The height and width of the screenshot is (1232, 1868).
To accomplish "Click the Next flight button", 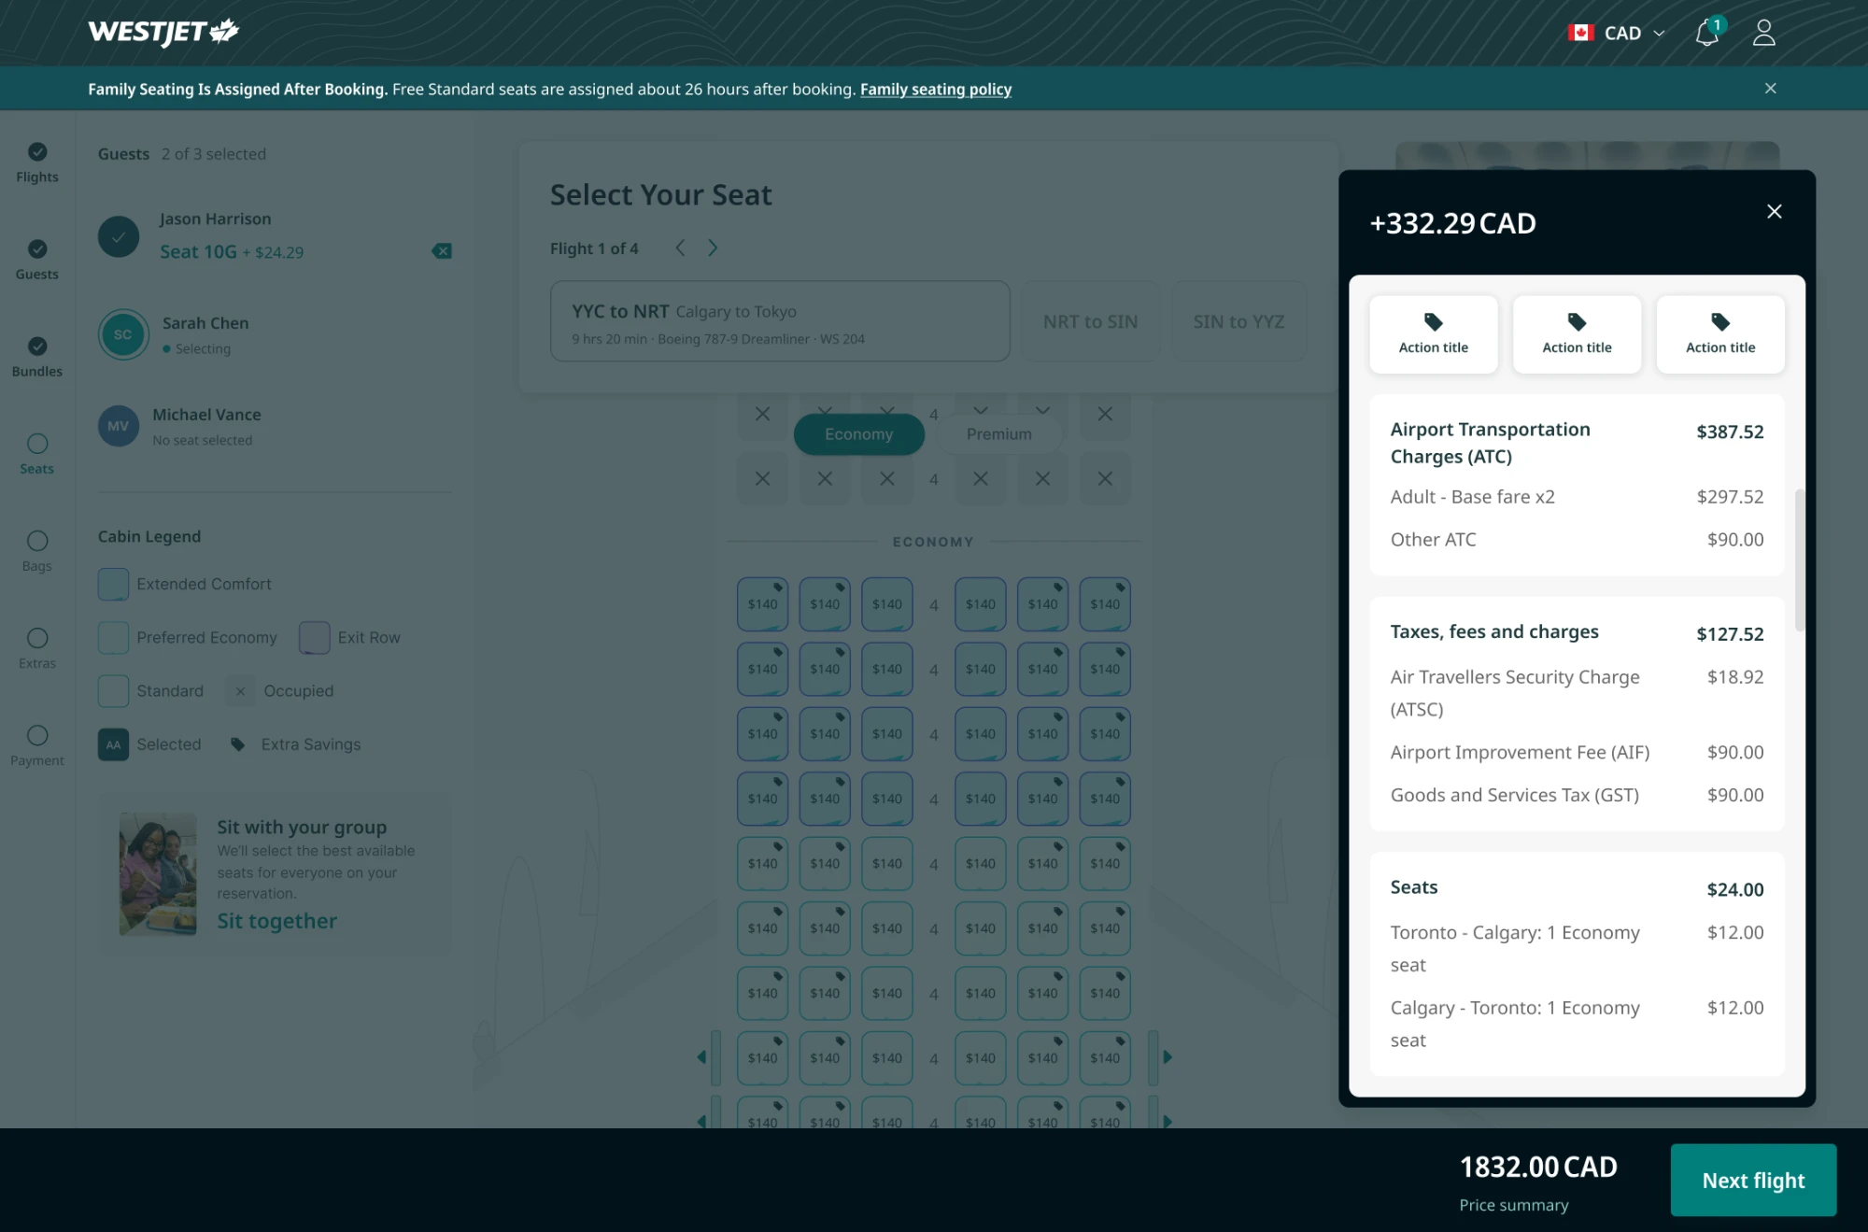I will pos(1753,1180).
